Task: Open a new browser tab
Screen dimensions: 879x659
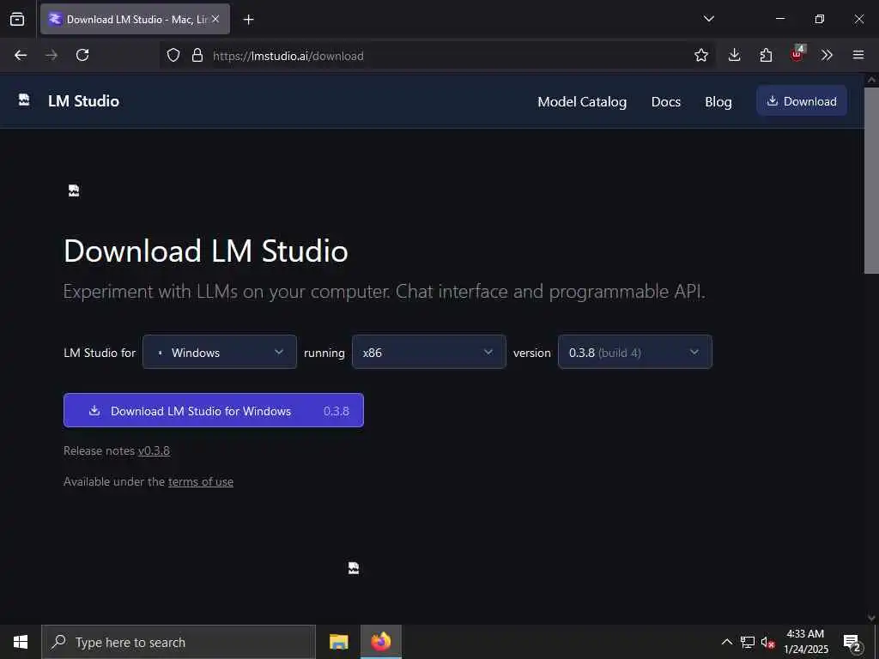Action: click(x=248, y=20)
